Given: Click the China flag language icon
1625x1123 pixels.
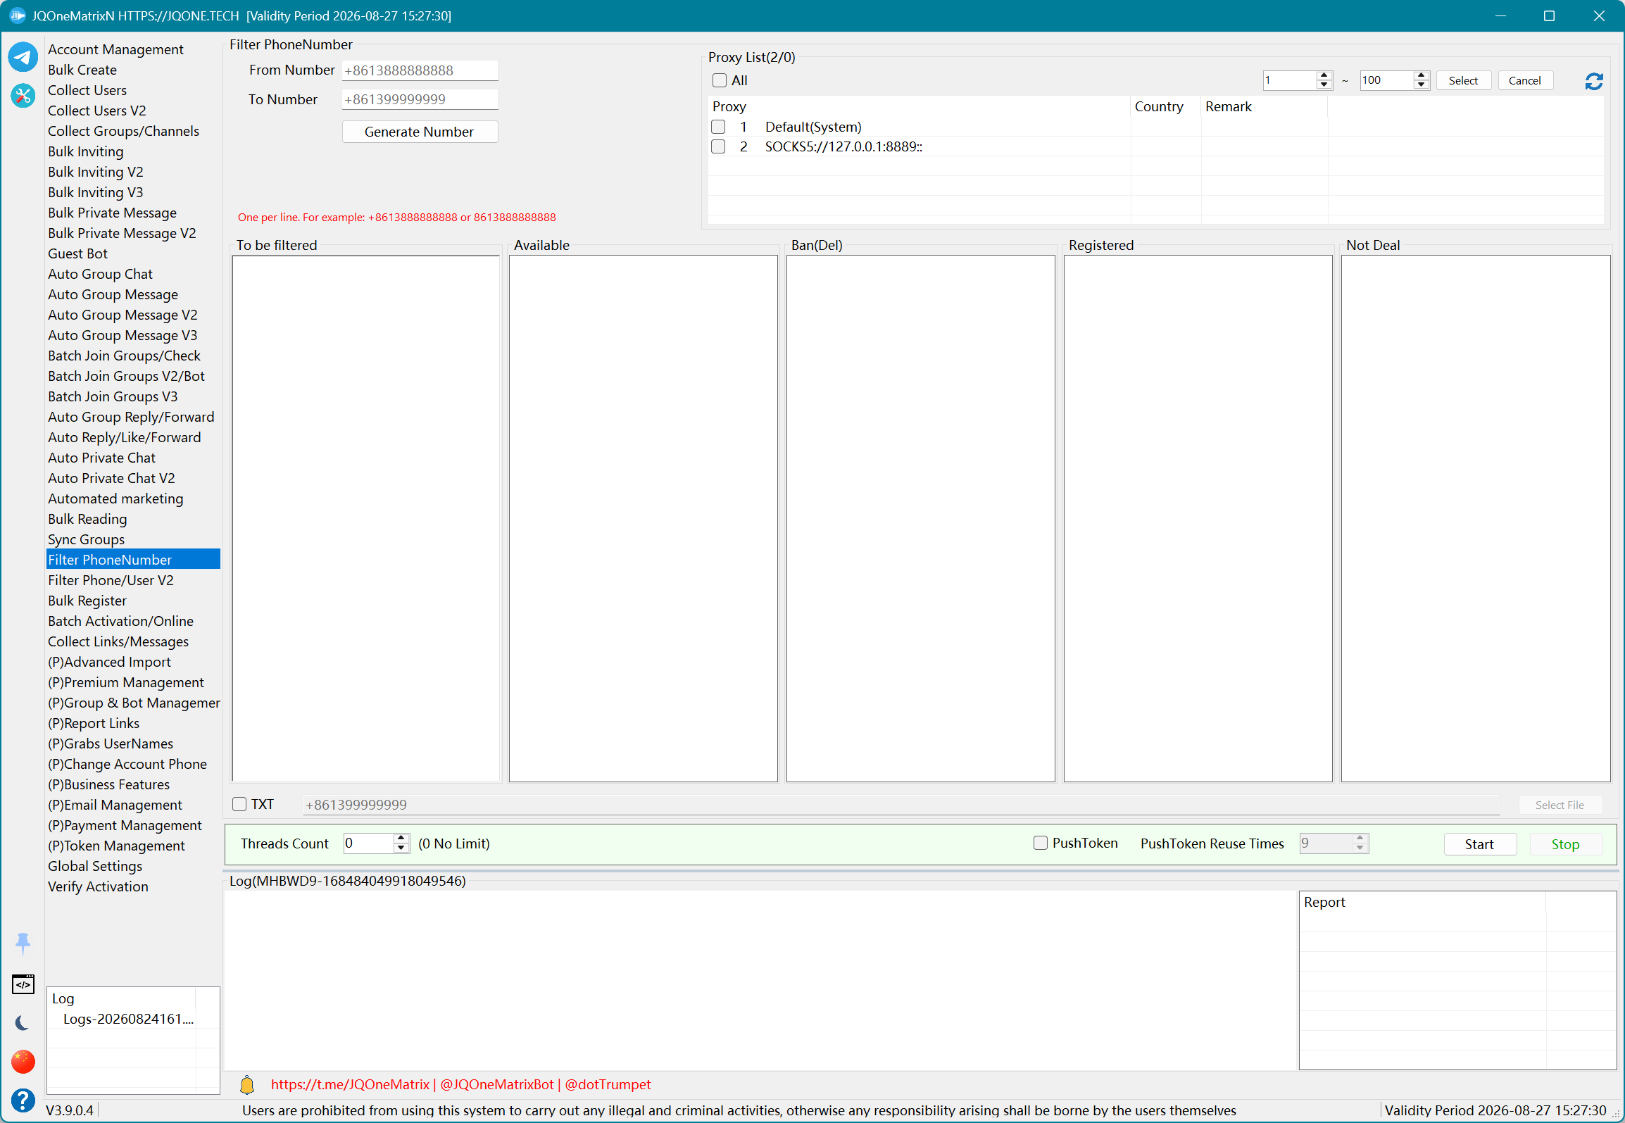Looking at the screenshot, I should (23, 1062).
